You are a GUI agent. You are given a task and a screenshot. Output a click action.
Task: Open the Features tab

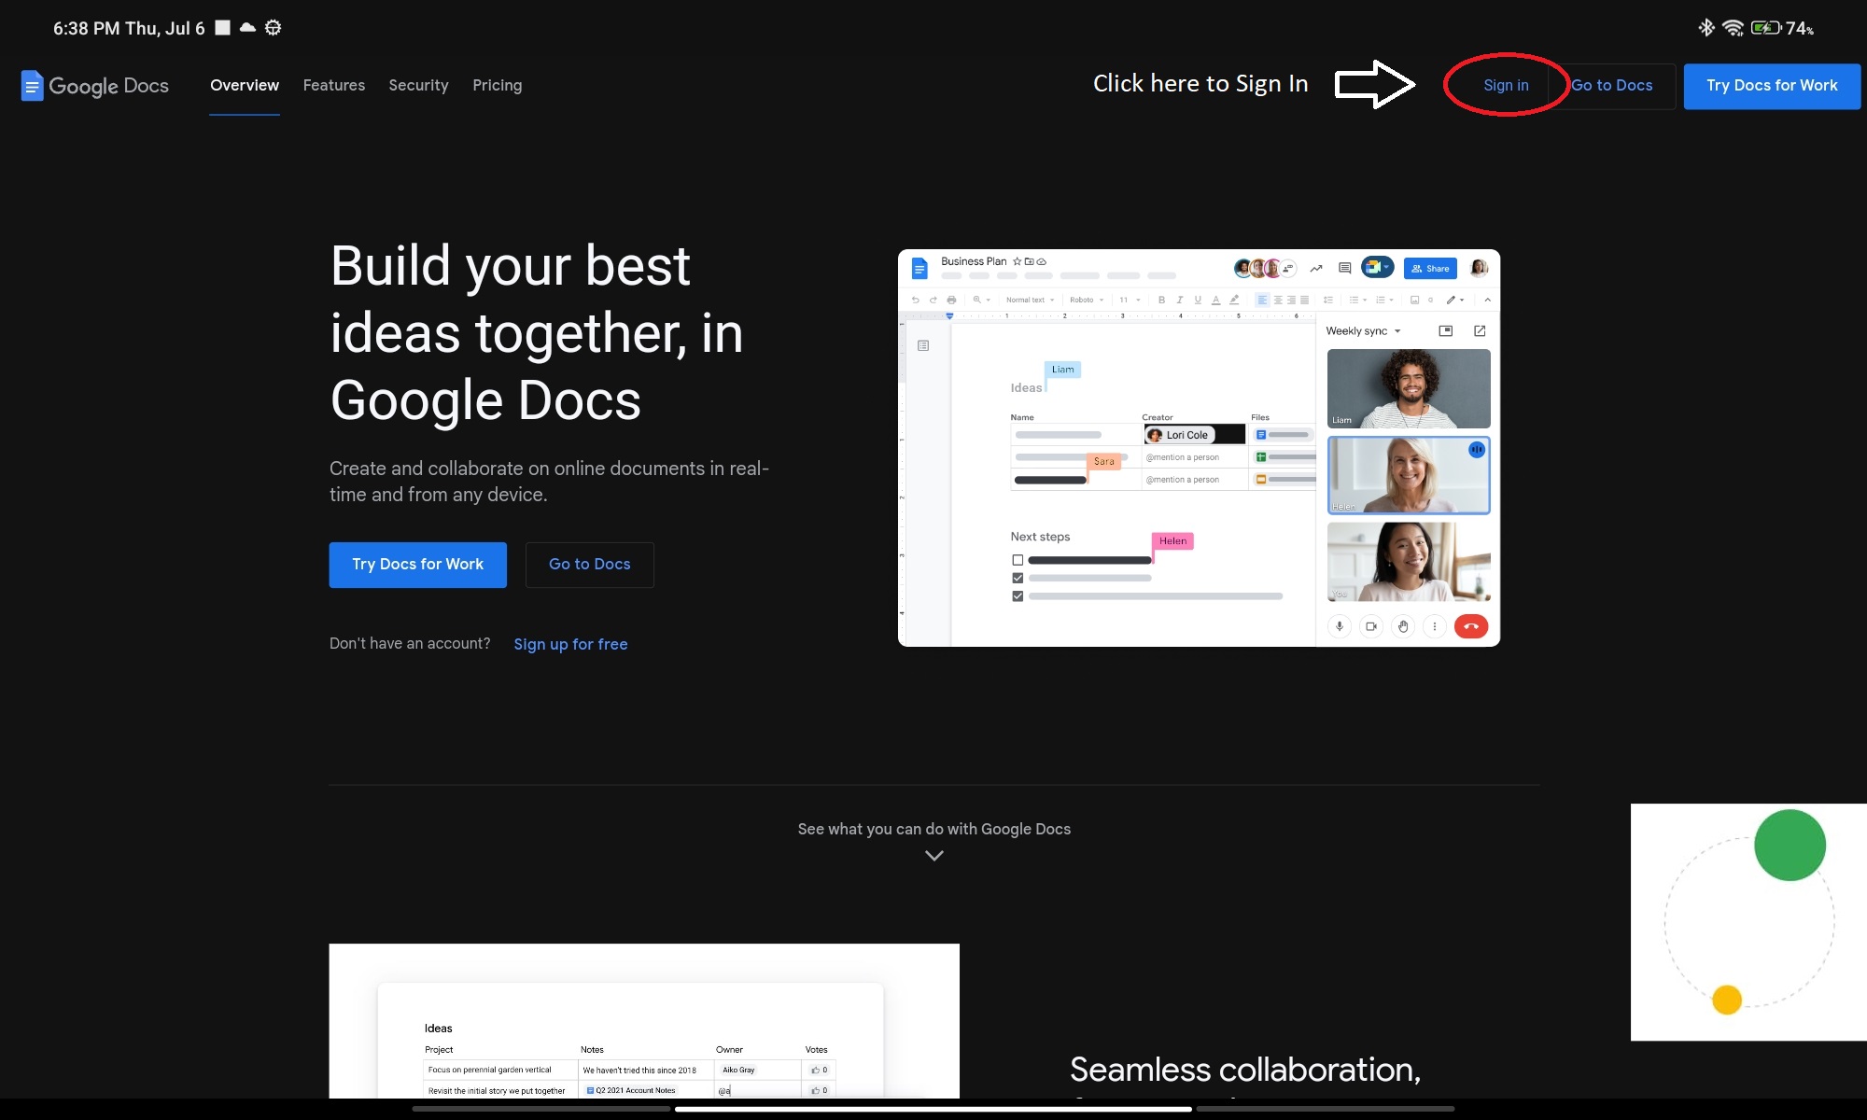click(x=333, y=85)
